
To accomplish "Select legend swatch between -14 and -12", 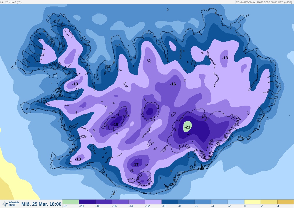I will 137,202.
